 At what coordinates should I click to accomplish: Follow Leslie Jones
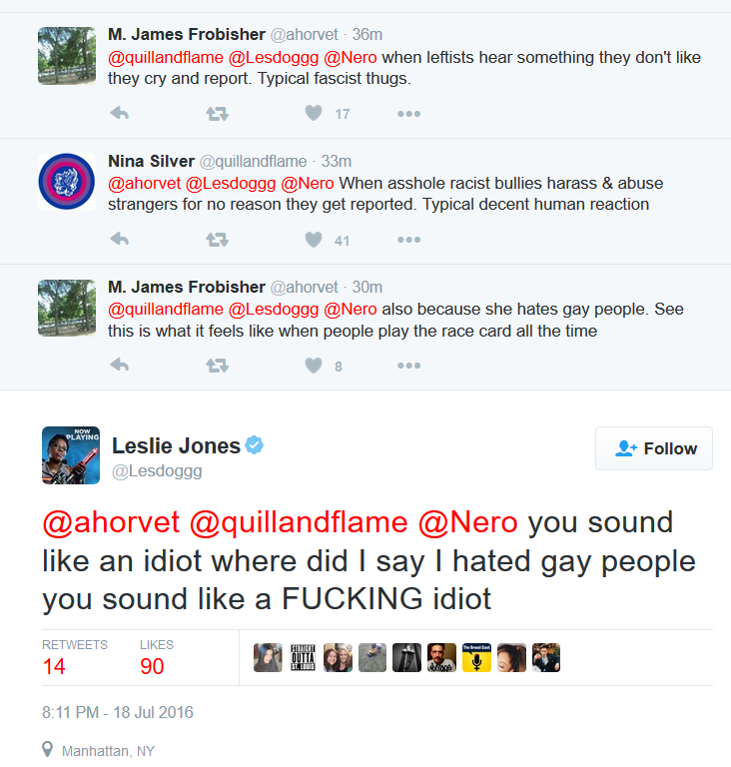pyautogui.click(x=654, y=448)
